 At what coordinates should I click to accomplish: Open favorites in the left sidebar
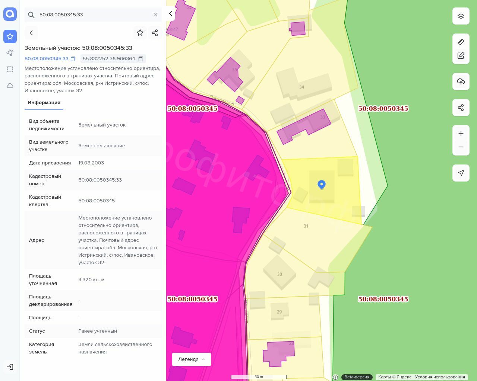tap(10, 36)
